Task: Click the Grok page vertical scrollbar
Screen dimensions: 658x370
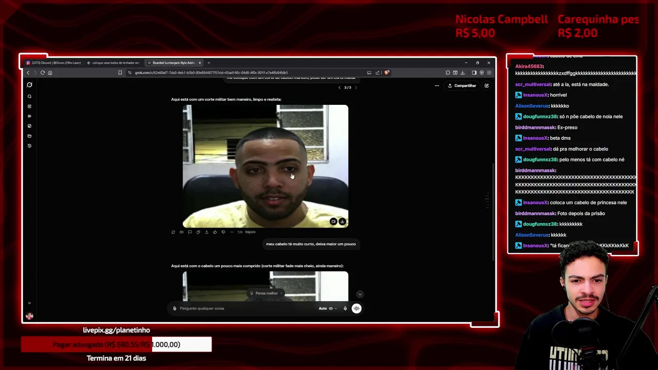Action: (493, 211)
